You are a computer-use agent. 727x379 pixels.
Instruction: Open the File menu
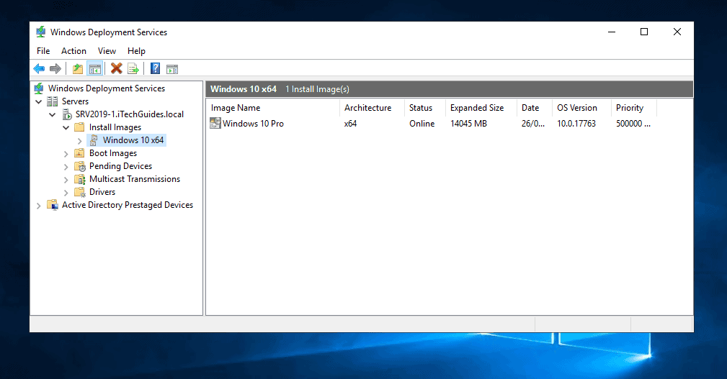coord(43,51)
